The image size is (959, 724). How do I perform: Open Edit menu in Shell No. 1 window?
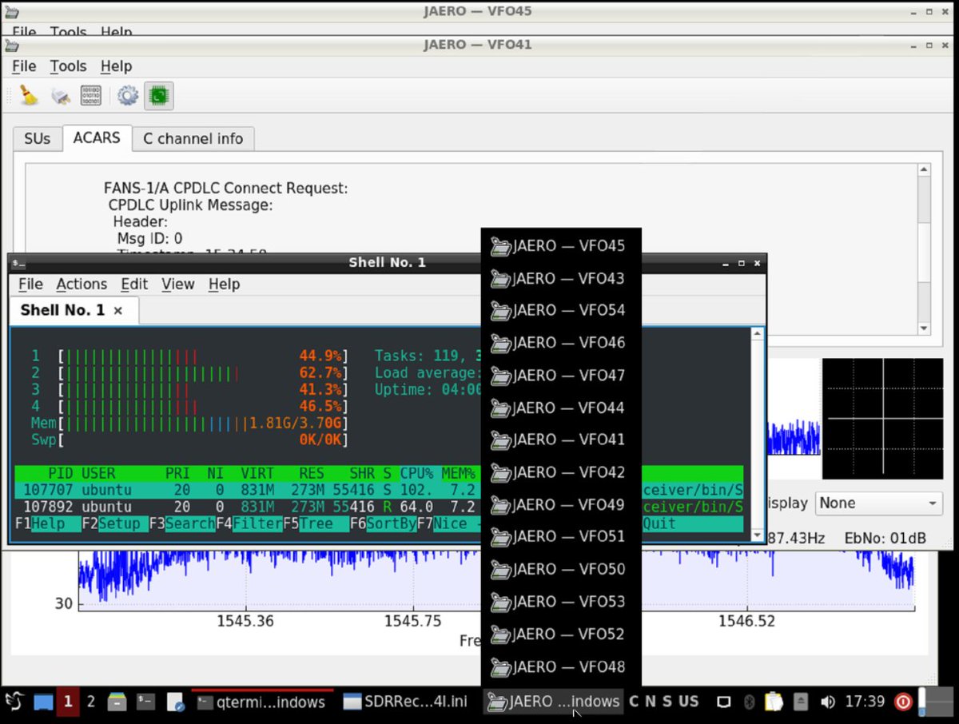pos(134,284)
